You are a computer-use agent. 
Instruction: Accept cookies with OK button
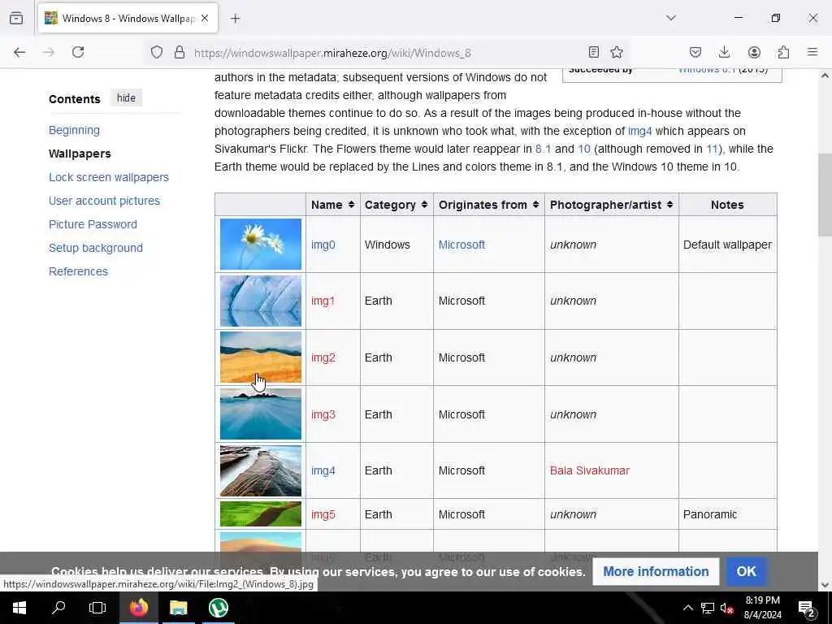tap(746, 571)
